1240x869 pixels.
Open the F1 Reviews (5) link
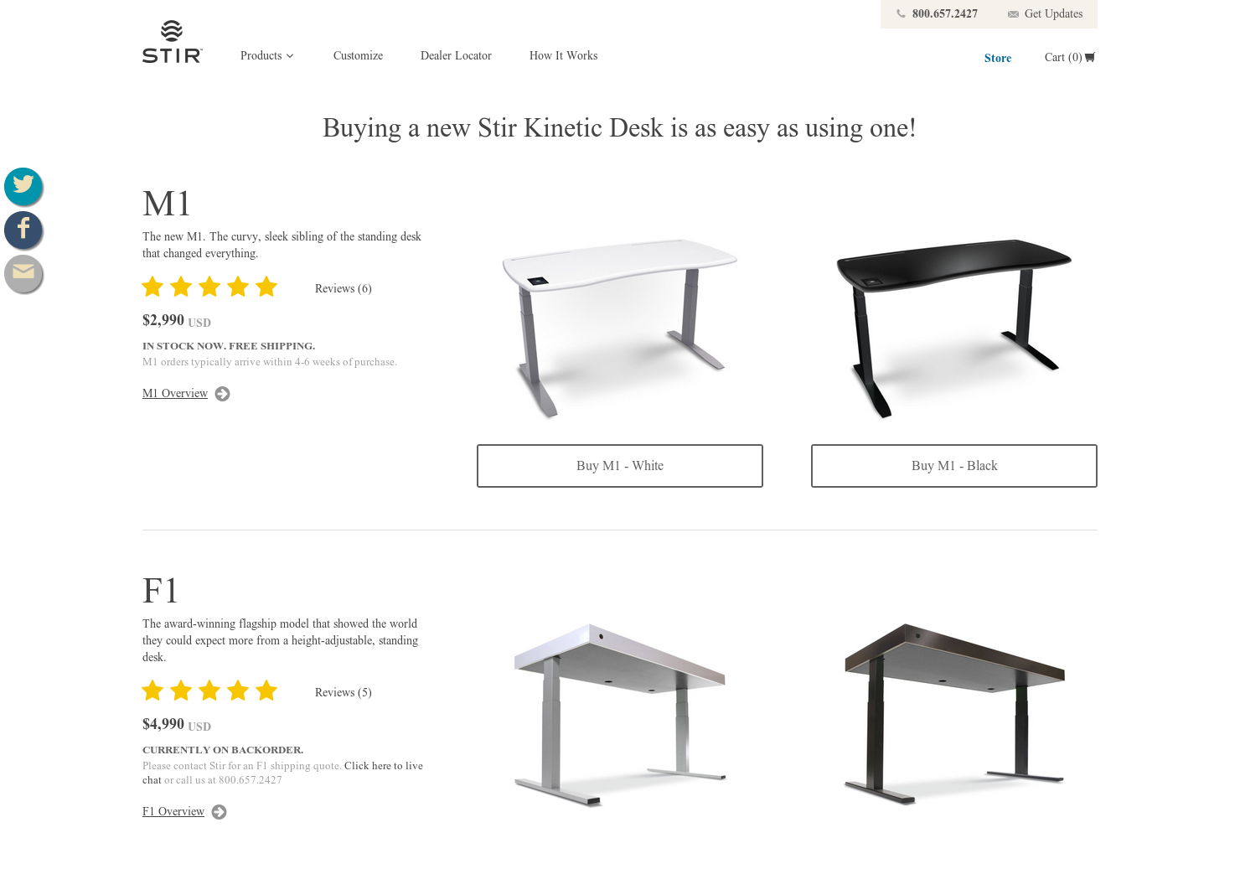point(343,692)
